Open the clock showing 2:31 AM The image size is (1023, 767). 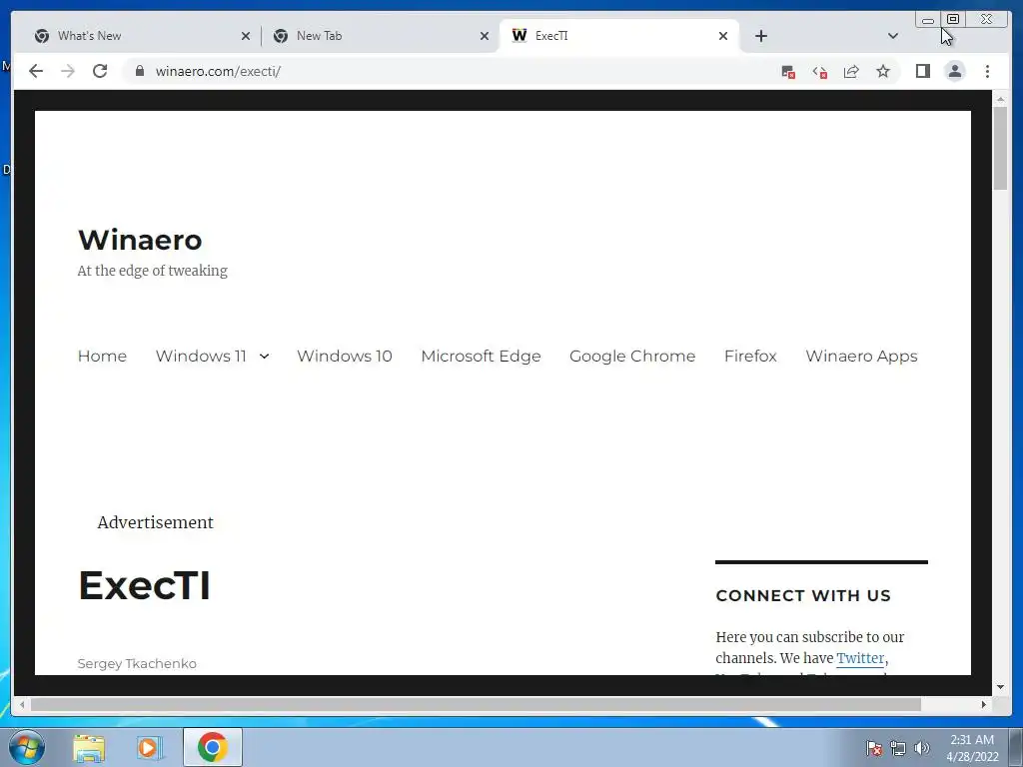point(972,748)
